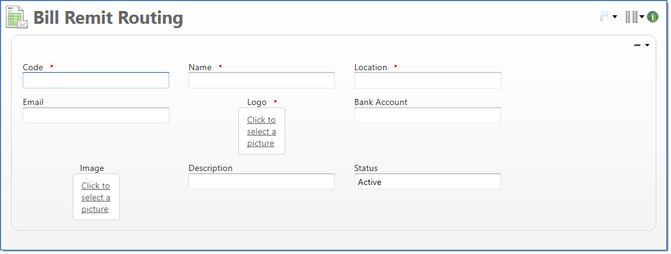
Task: Select the Location input box
Action: coord(427,81)
